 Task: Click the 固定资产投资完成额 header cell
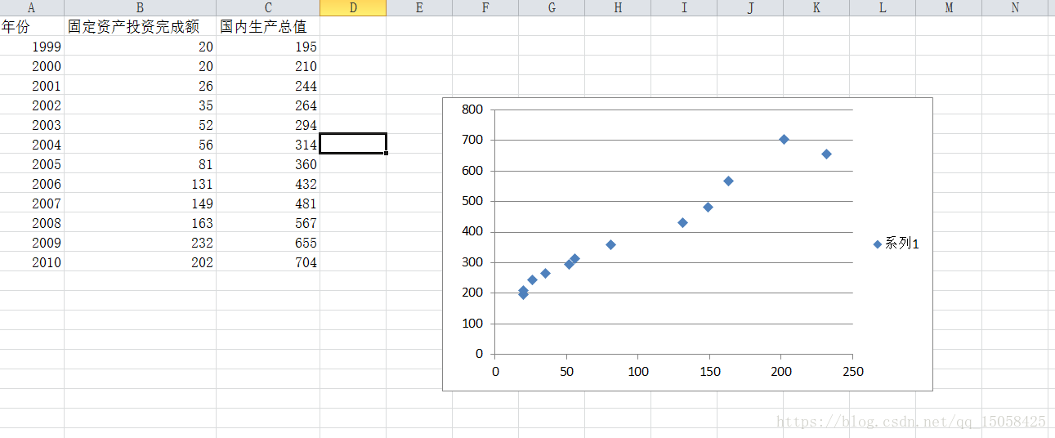[x=140, y=26]
